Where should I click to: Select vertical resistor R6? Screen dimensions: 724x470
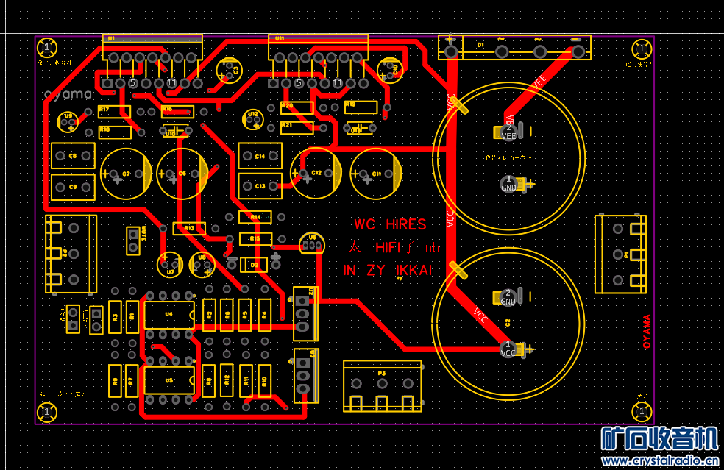pos(227,315)
